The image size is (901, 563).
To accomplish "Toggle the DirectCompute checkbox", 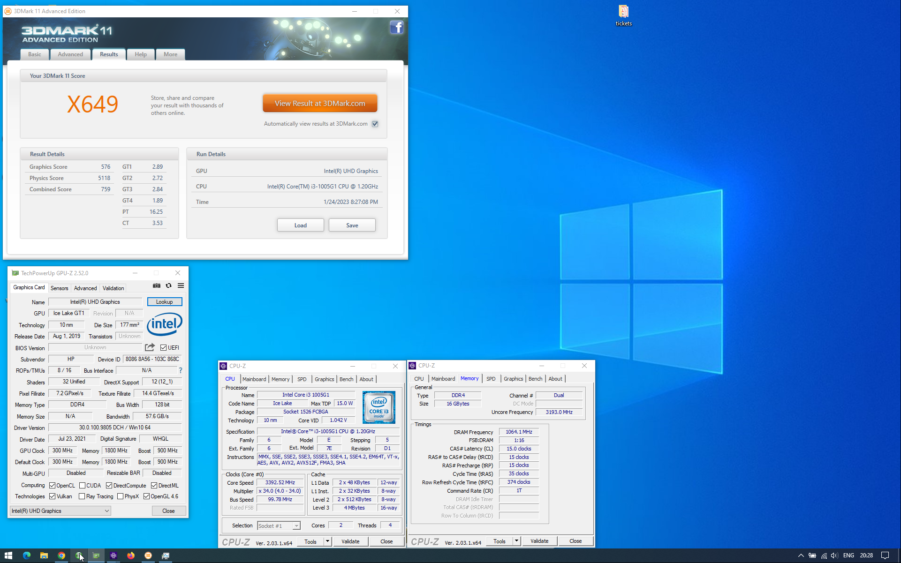I will coord(109,486).
